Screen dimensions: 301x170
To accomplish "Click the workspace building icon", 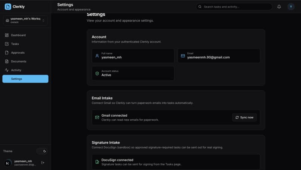I will [7, 20].
